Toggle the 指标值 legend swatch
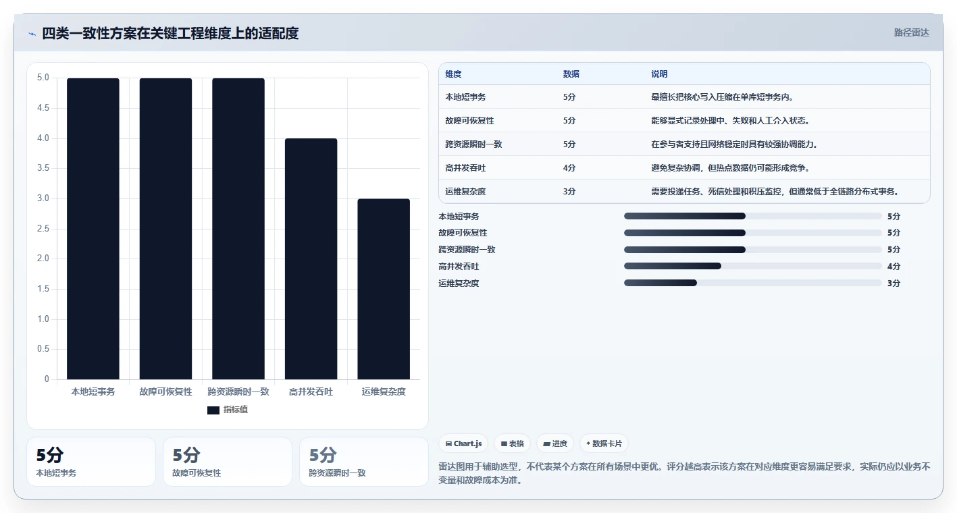 point(213,410)
